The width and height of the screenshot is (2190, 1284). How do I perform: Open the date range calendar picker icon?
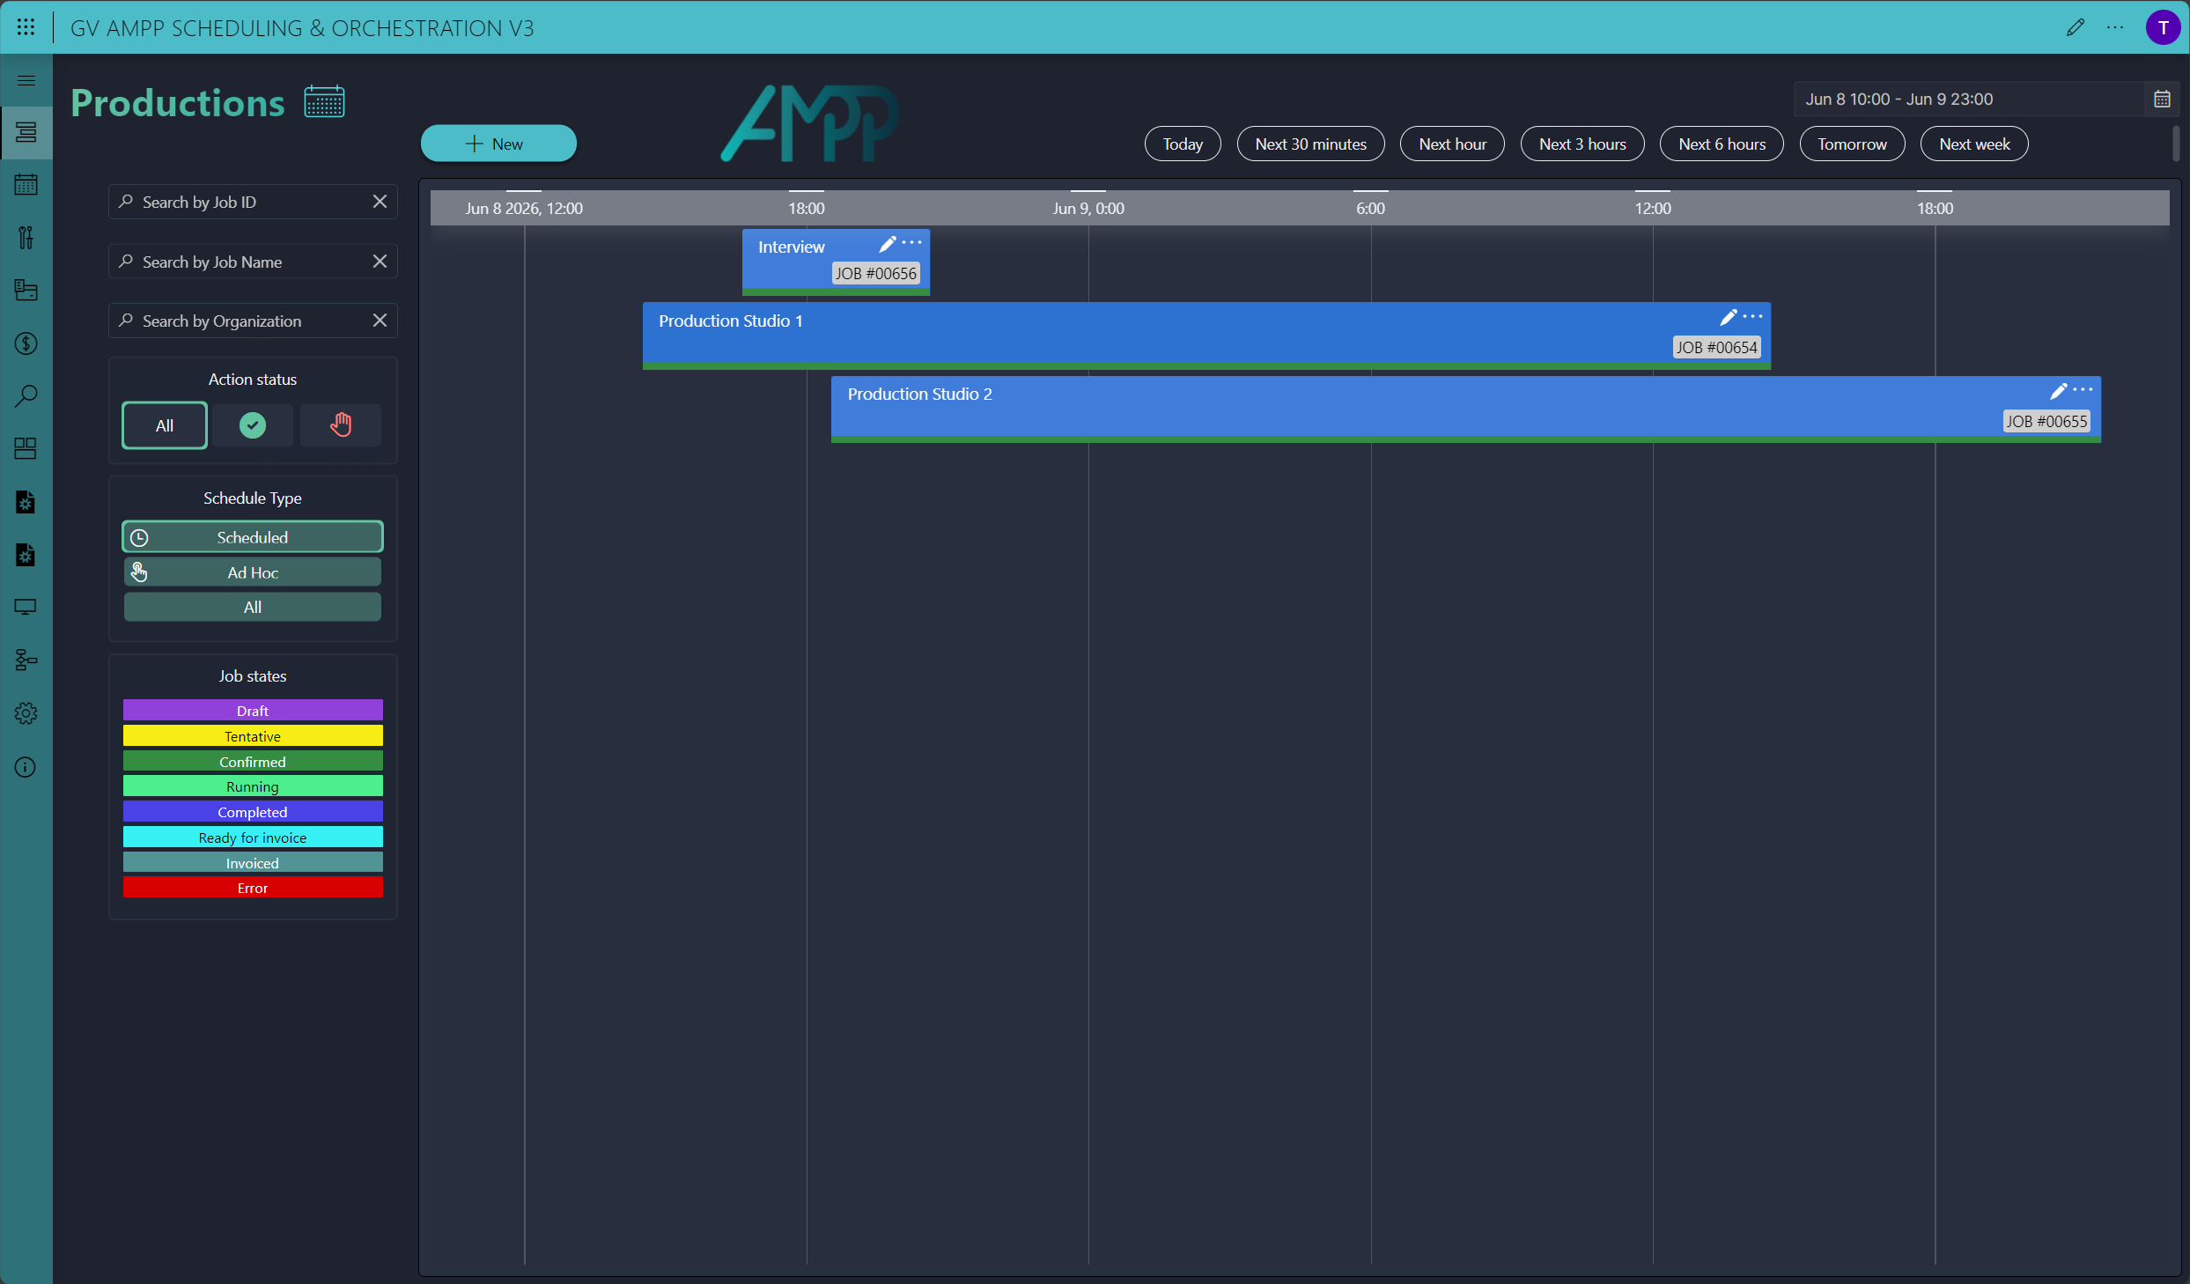2162,99
